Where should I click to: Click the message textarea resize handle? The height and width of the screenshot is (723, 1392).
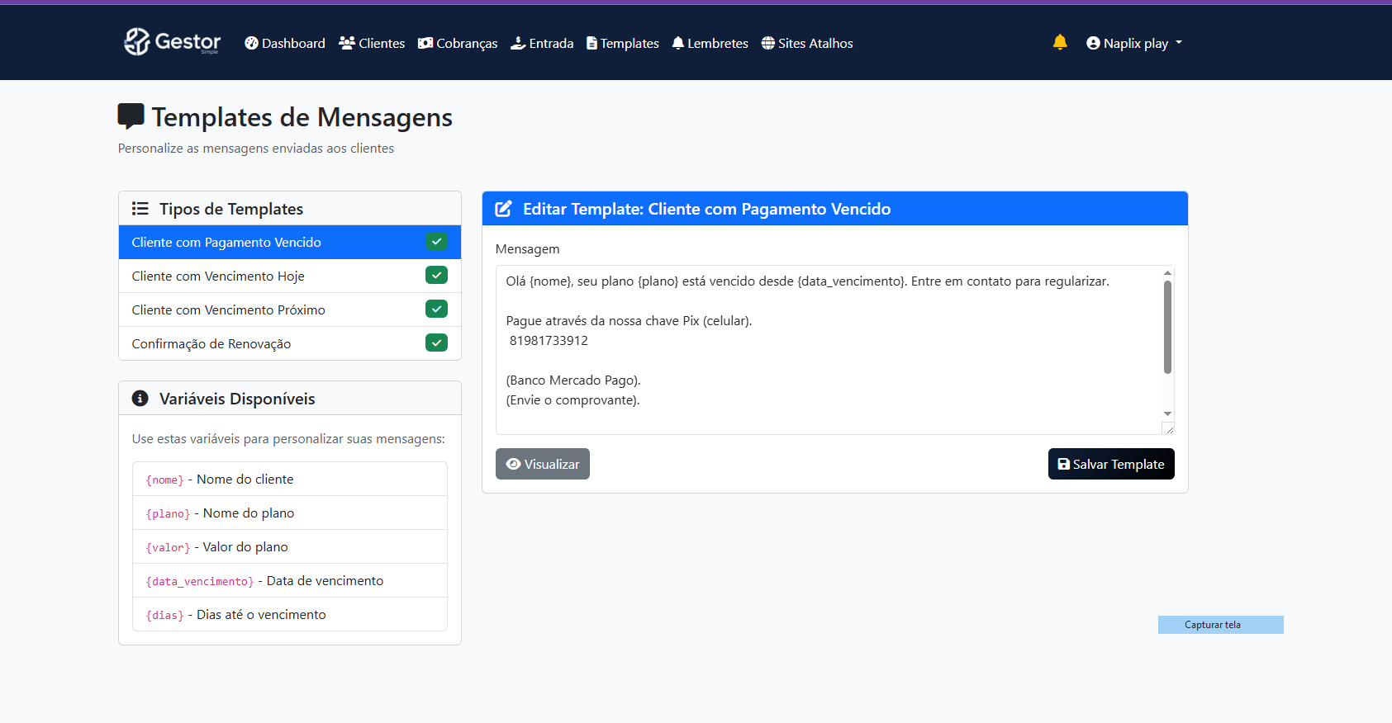pos(1169,429)
